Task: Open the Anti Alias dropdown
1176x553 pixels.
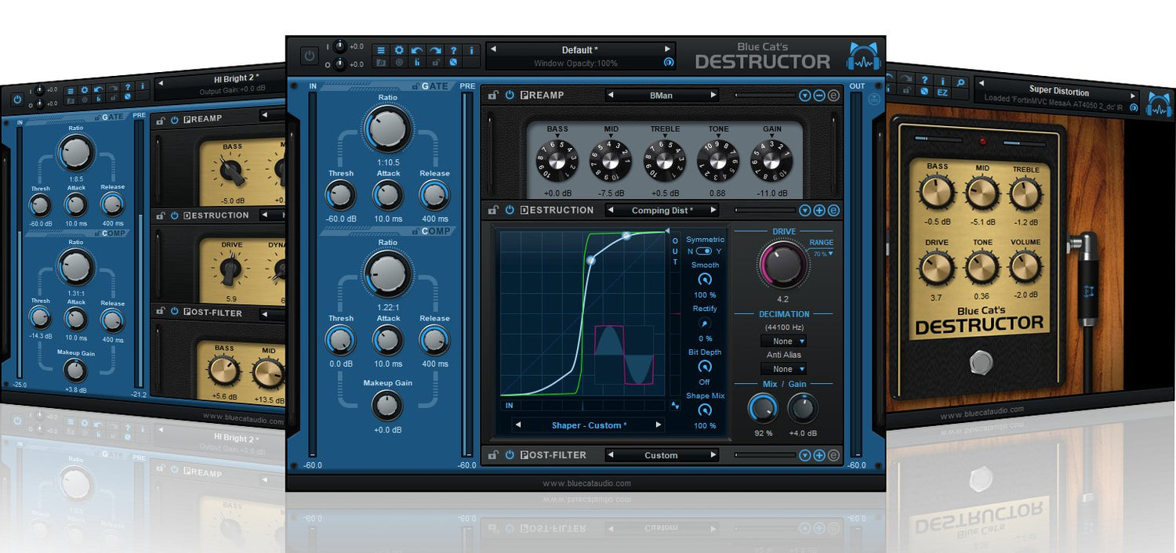Action: point(783,368)
